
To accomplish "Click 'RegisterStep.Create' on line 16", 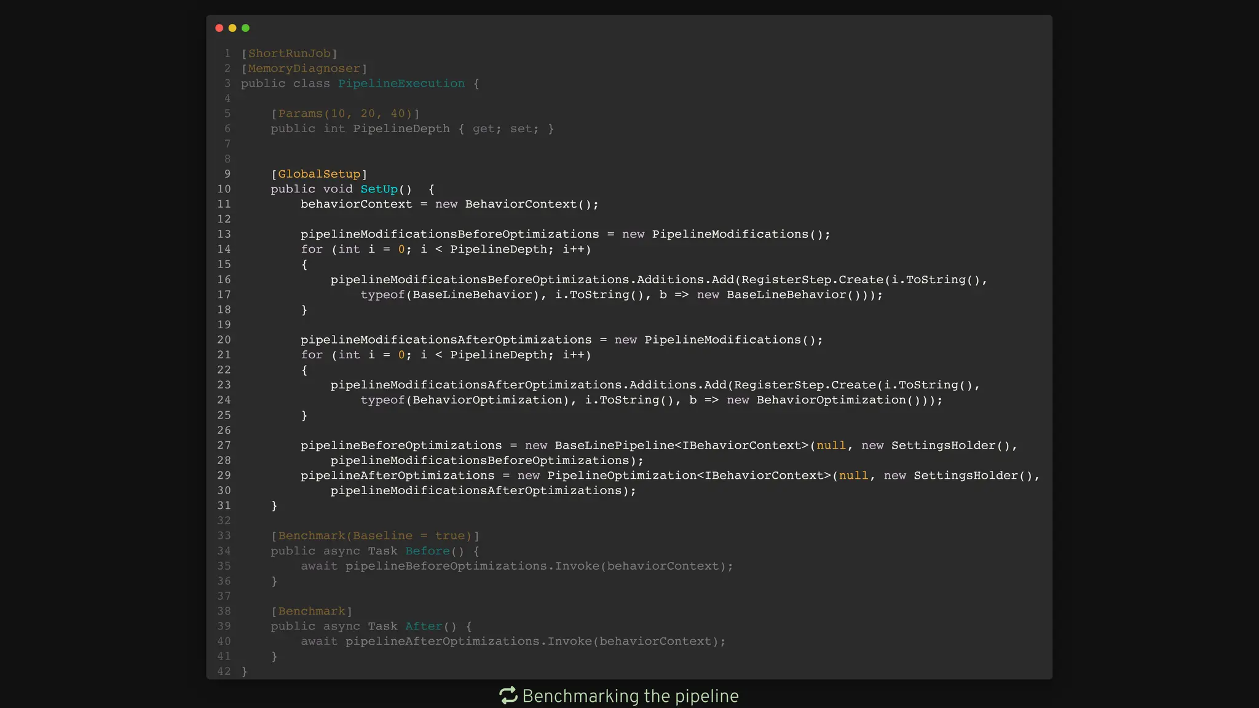I will click(x=813, y=280).
